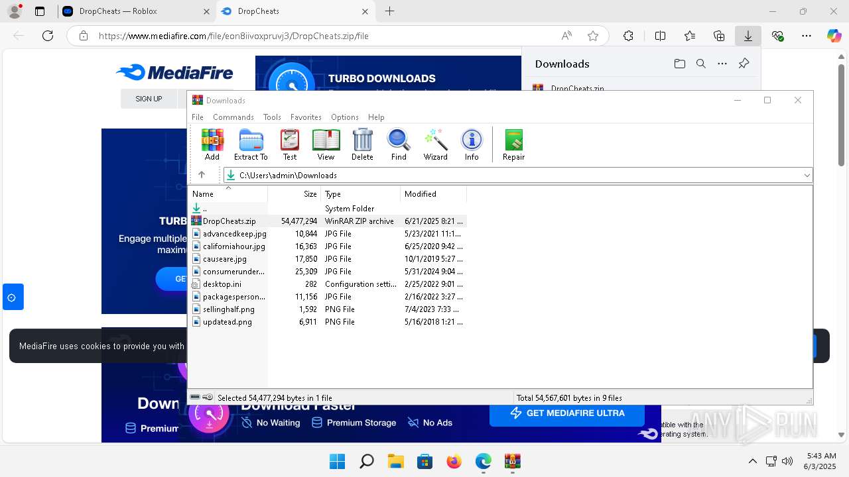Screen dimensions: 849x477
Task: Open Edge extensions puzzle icon
Action: [x=628, y=36]
